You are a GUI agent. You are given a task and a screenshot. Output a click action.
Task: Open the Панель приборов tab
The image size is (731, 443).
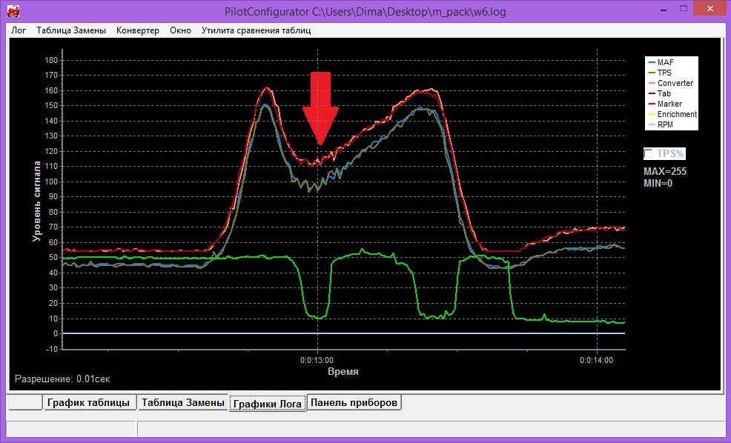point(354,402)
